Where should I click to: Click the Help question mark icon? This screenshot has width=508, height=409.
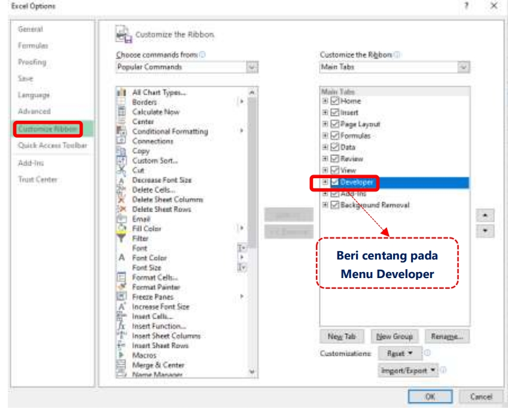467,6
